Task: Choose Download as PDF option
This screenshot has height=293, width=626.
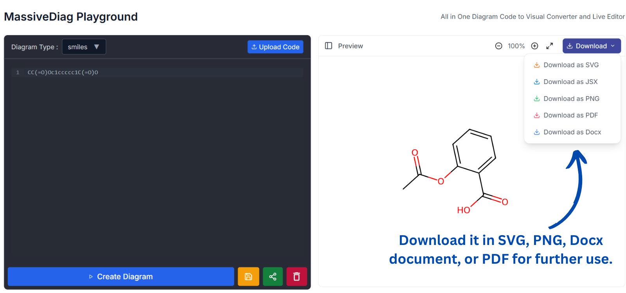Action: (x=570, y=115)
